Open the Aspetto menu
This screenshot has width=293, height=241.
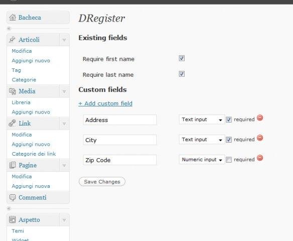click(29, 220)
